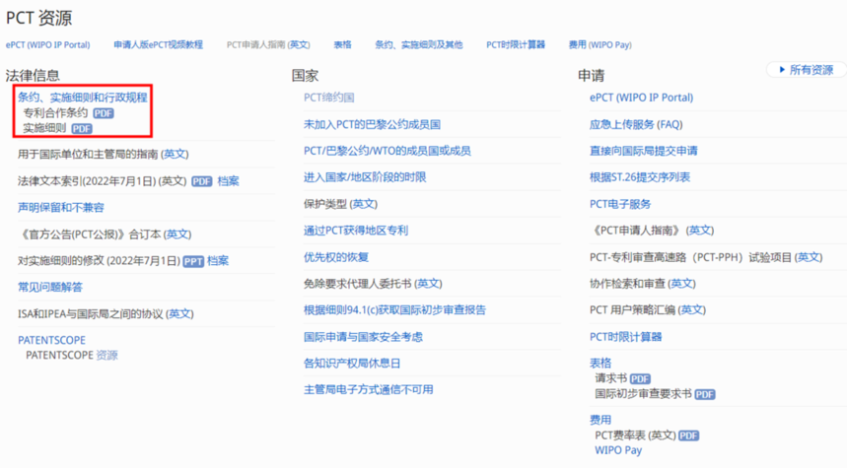Open 英文 link for 保护类型
Screen dimensions: 847x468
tap(364, 204)
